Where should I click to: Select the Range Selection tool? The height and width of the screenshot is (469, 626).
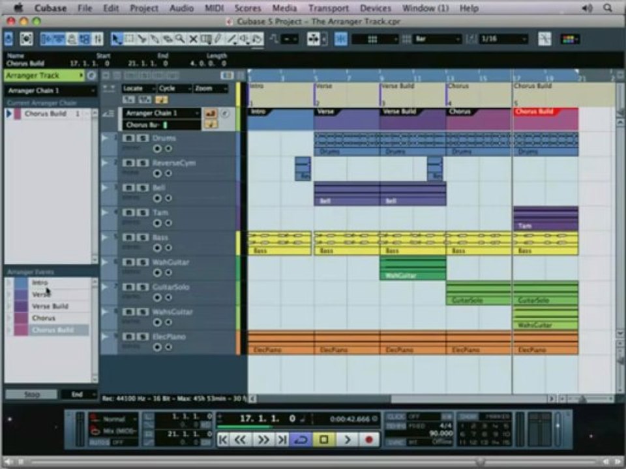[129, 38]
